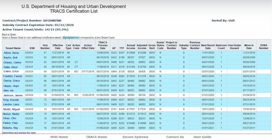Open Secure Systems in footer
This screenshot has height=140, width=272.
pyautogui.click(x=135, y=137)
